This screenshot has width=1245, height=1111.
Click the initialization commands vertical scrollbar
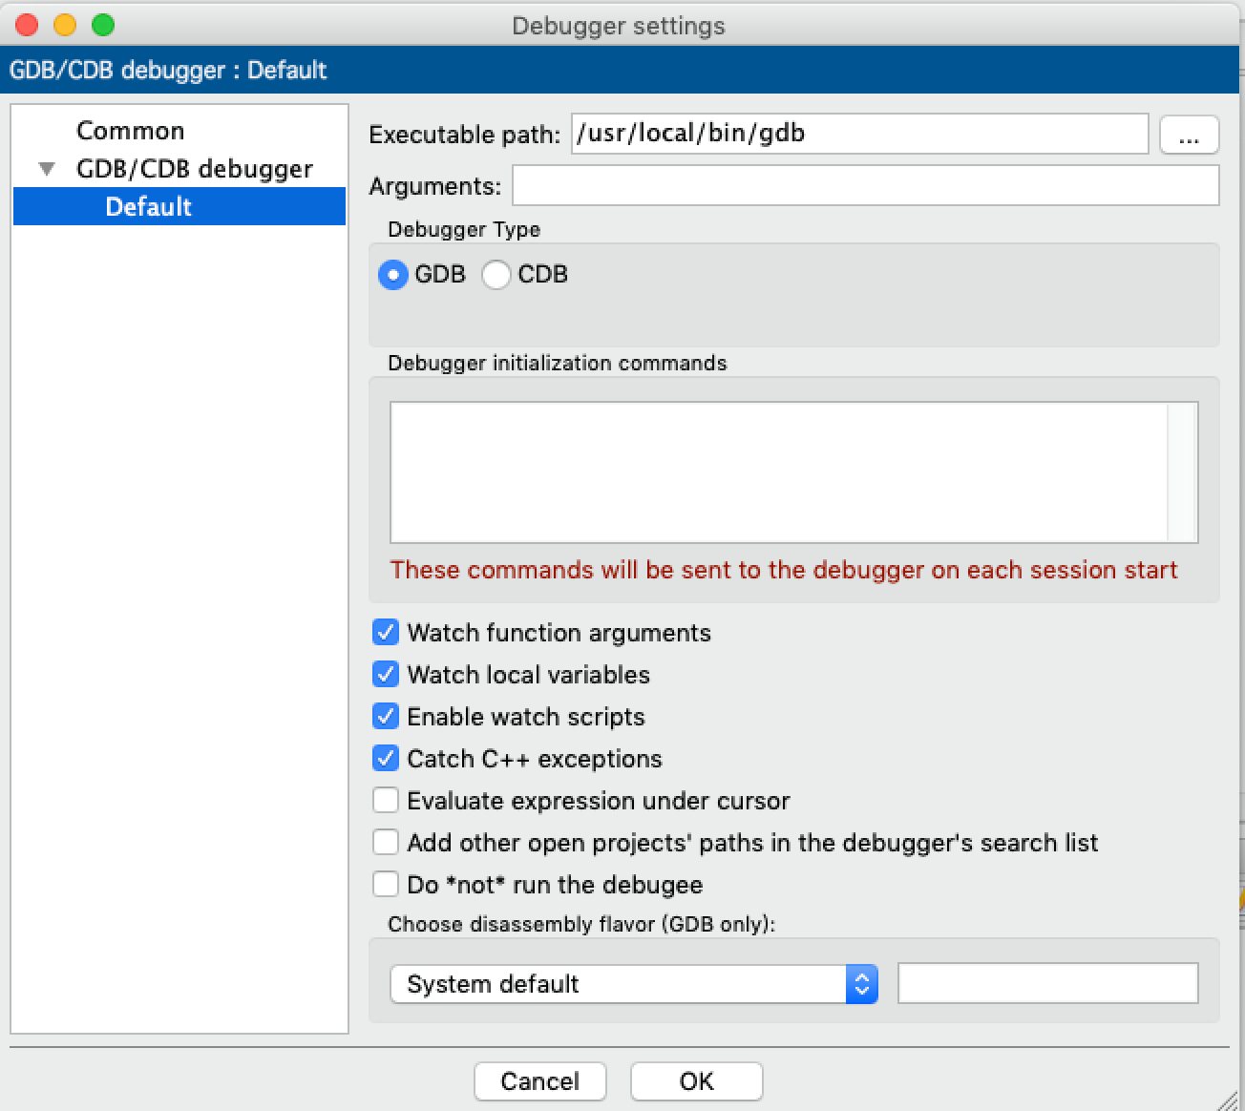pos(1182,472)
